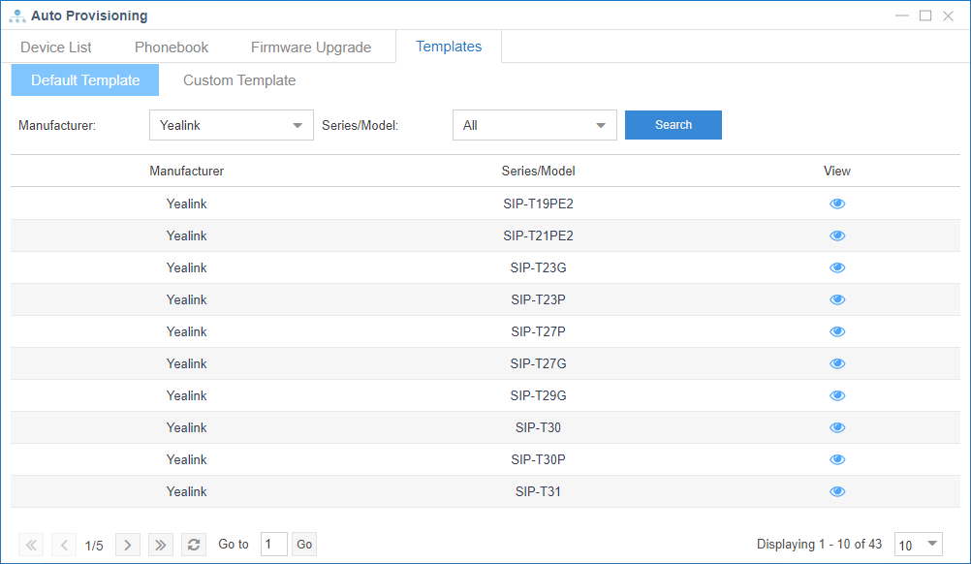
Task: Change the rows-per-page dropdown
Action: 919,545
